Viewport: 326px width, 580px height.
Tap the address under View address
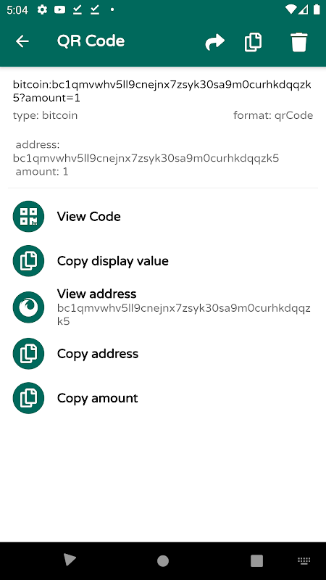(184, 315)
